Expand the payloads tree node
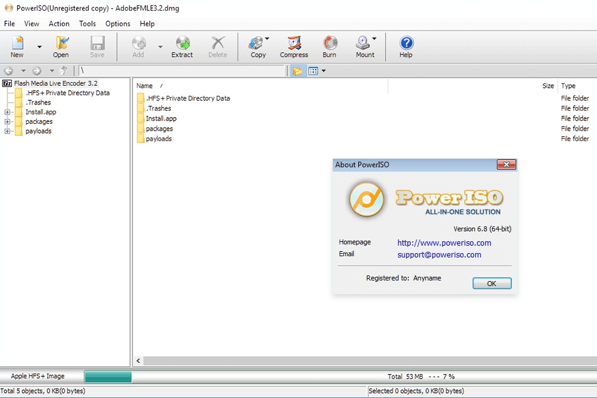This screenshot has width=597, height=398. [7, 131]
